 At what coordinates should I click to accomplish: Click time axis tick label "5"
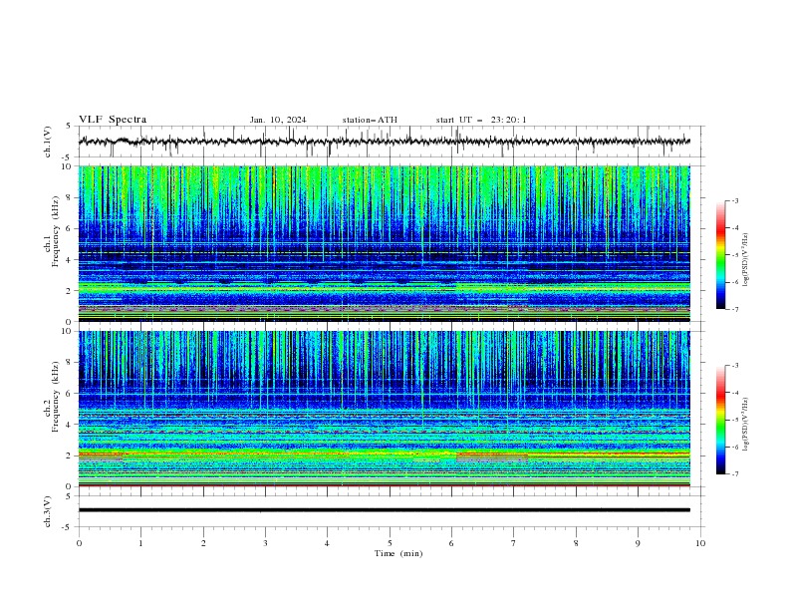tap(390, 543)
